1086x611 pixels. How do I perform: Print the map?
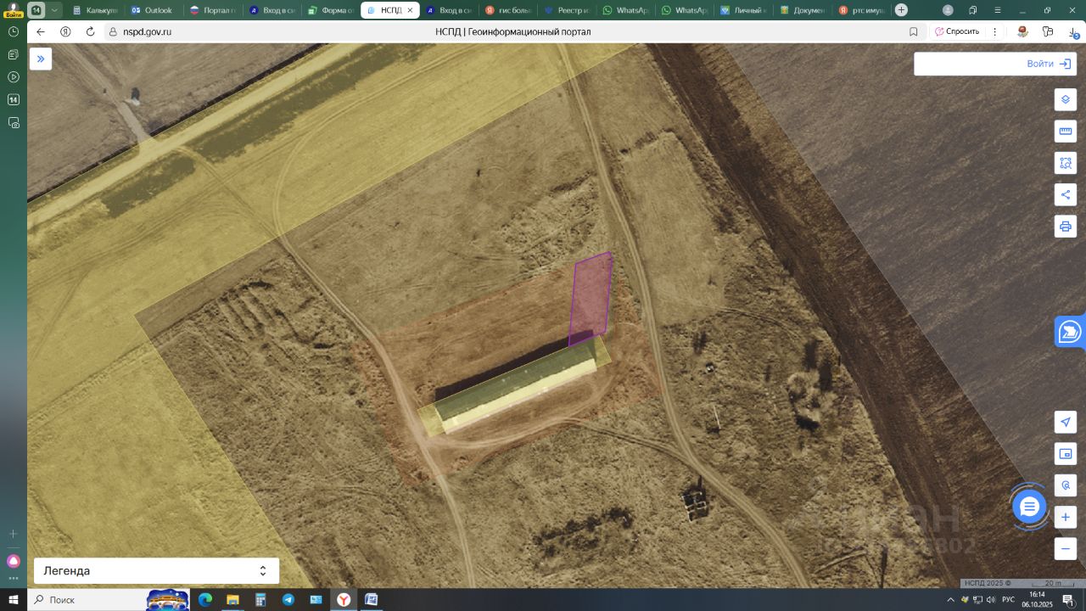point(1066,227)
